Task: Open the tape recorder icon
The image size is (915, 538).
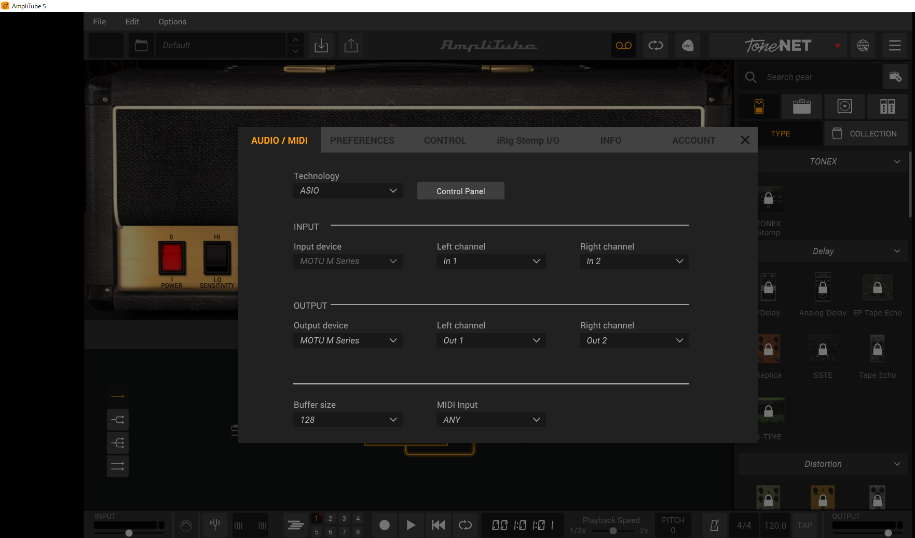Action: [624, 45]
